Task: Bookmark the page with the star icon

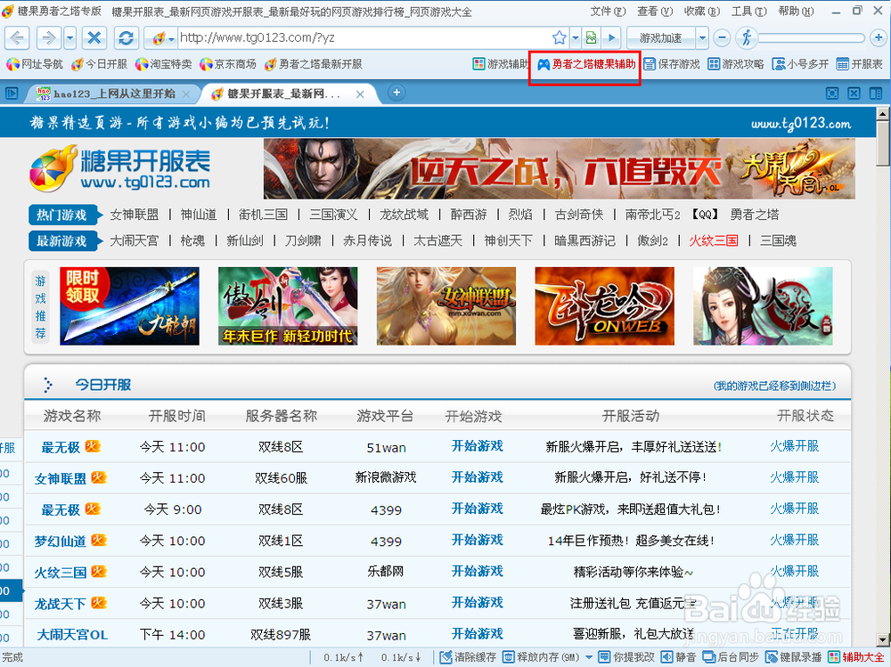Action: click(x=559, y=37)
